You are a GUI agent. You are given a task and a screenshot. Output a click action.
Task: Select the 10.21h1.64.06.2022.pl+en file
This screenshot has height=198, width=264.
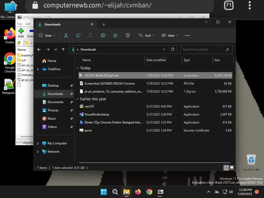coord(155,76)
